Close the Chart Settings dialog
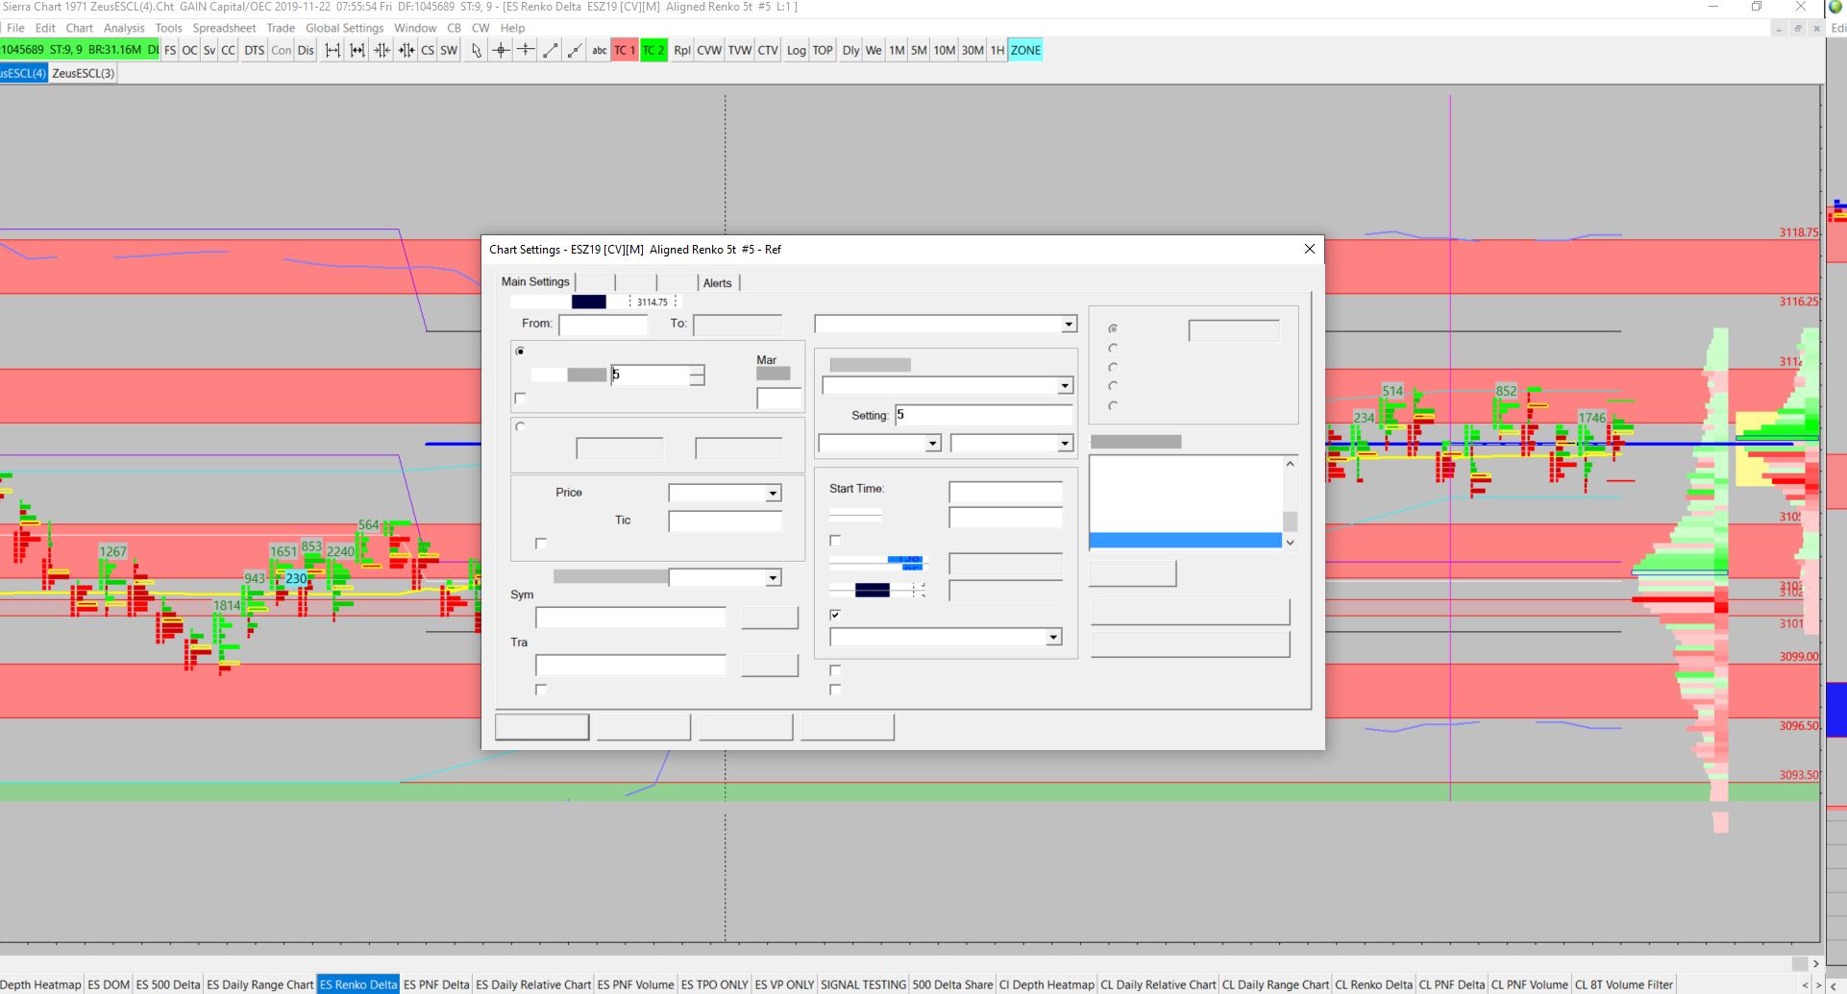1847x994 pixels. click(1309, 249)
